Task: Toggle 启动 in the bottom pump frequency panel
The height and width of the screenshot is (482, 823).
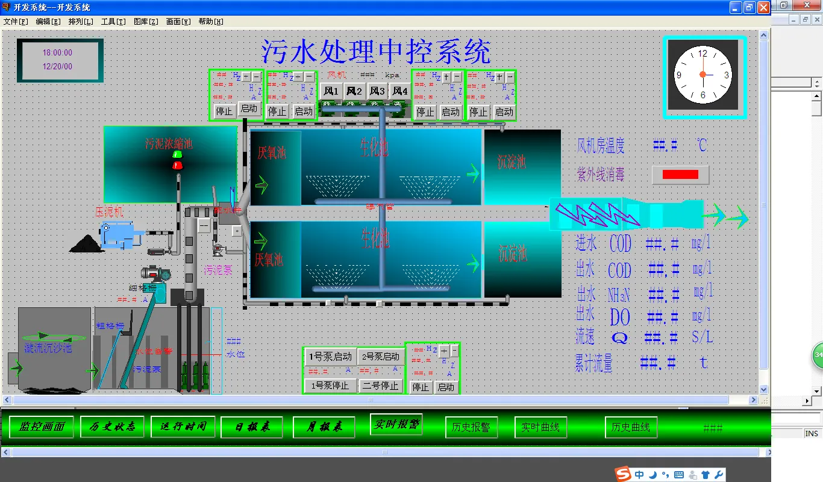Action: 446,387
